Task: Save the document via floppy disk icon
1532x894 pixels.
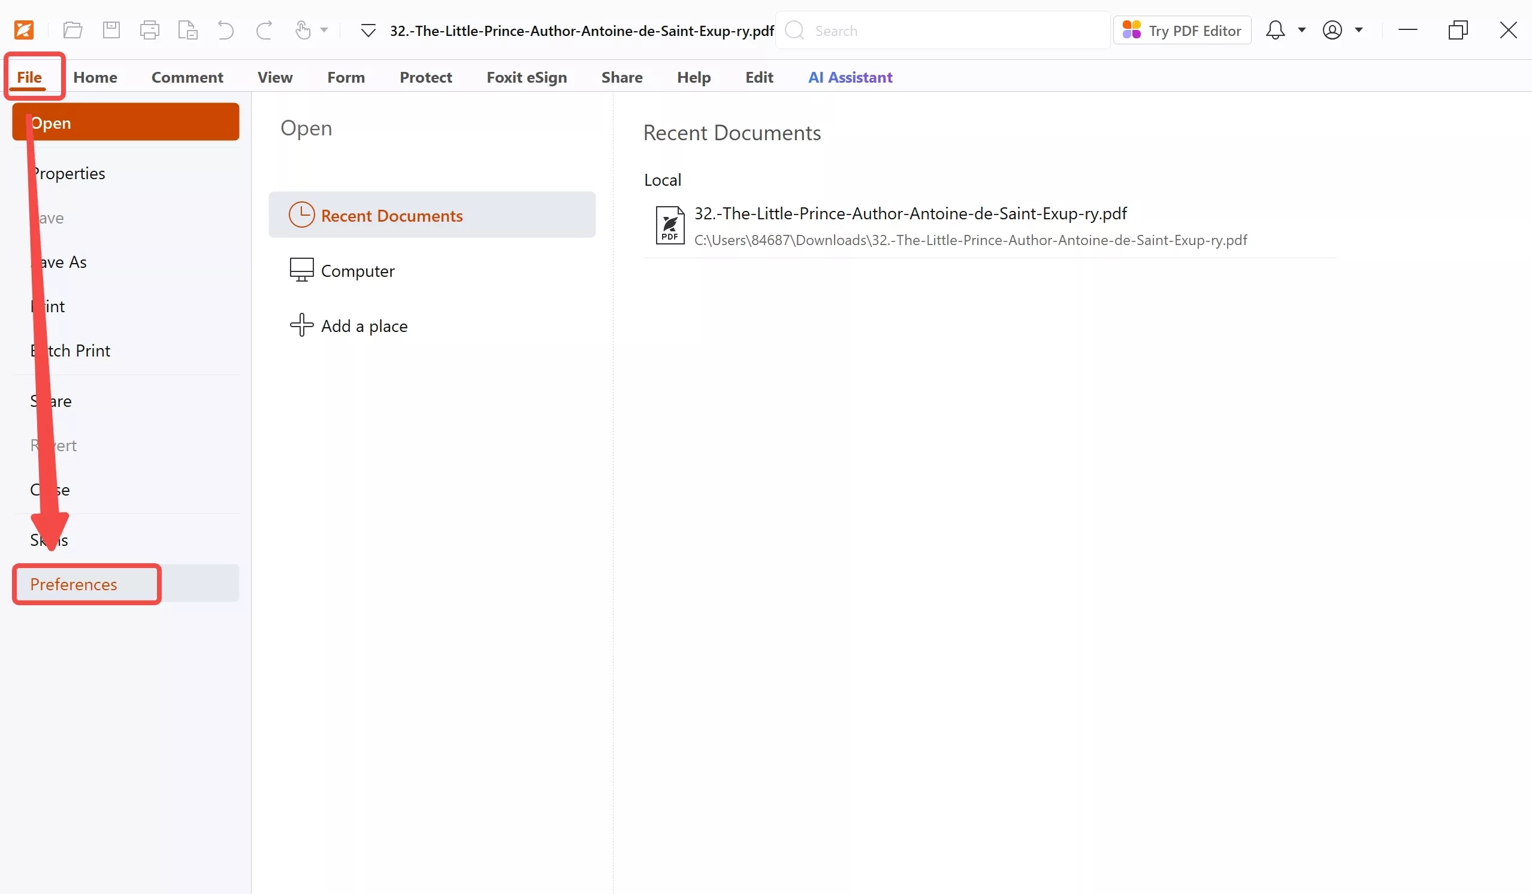Action: click(x=111, y=30)
